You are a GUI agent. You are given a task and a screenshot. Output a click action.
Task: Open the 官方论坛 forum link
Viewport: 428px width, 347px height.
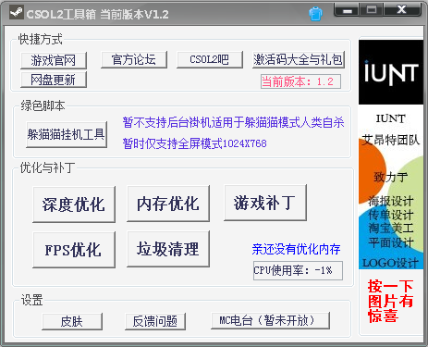click(x=134, y=59)
